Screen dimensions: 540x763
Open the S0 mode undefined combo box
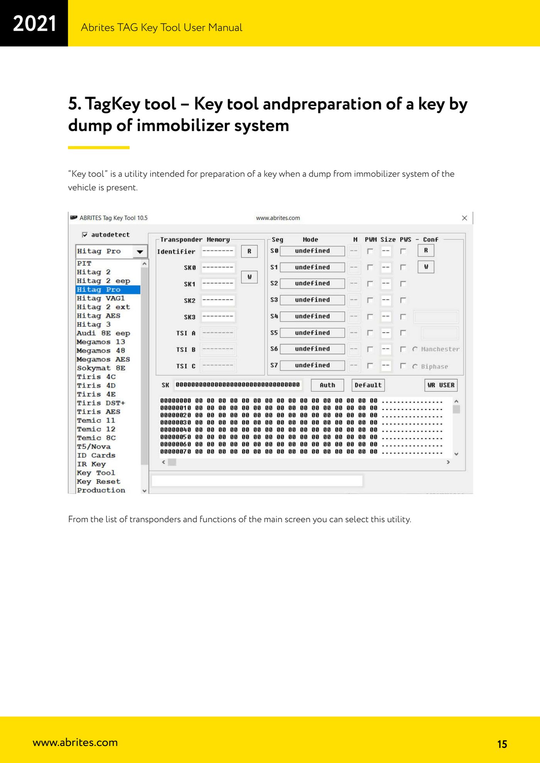[312, 251]
